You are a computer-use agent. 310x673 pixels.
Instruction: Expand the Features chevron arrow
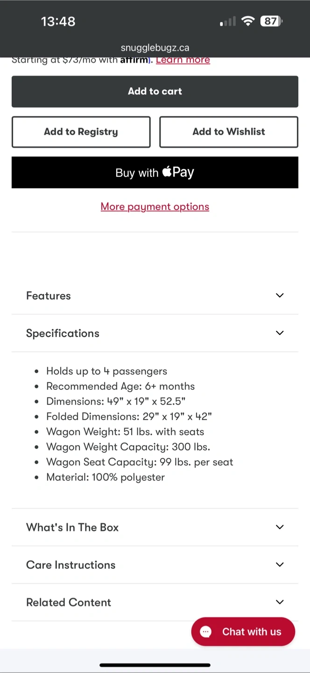point(280,295)
